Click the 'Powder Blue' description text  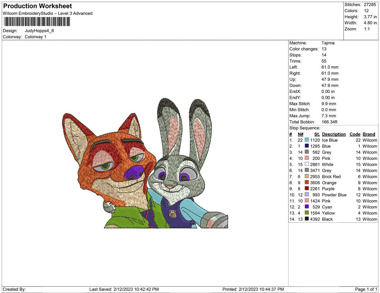(x=334, y=195)
